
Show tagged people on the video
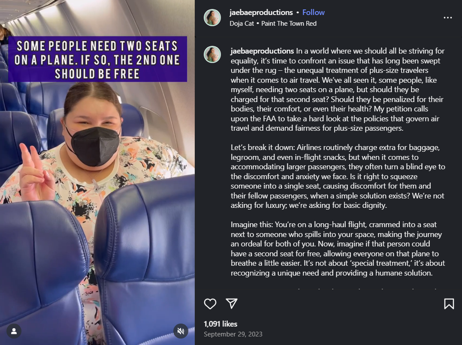(x=14, y=331)
